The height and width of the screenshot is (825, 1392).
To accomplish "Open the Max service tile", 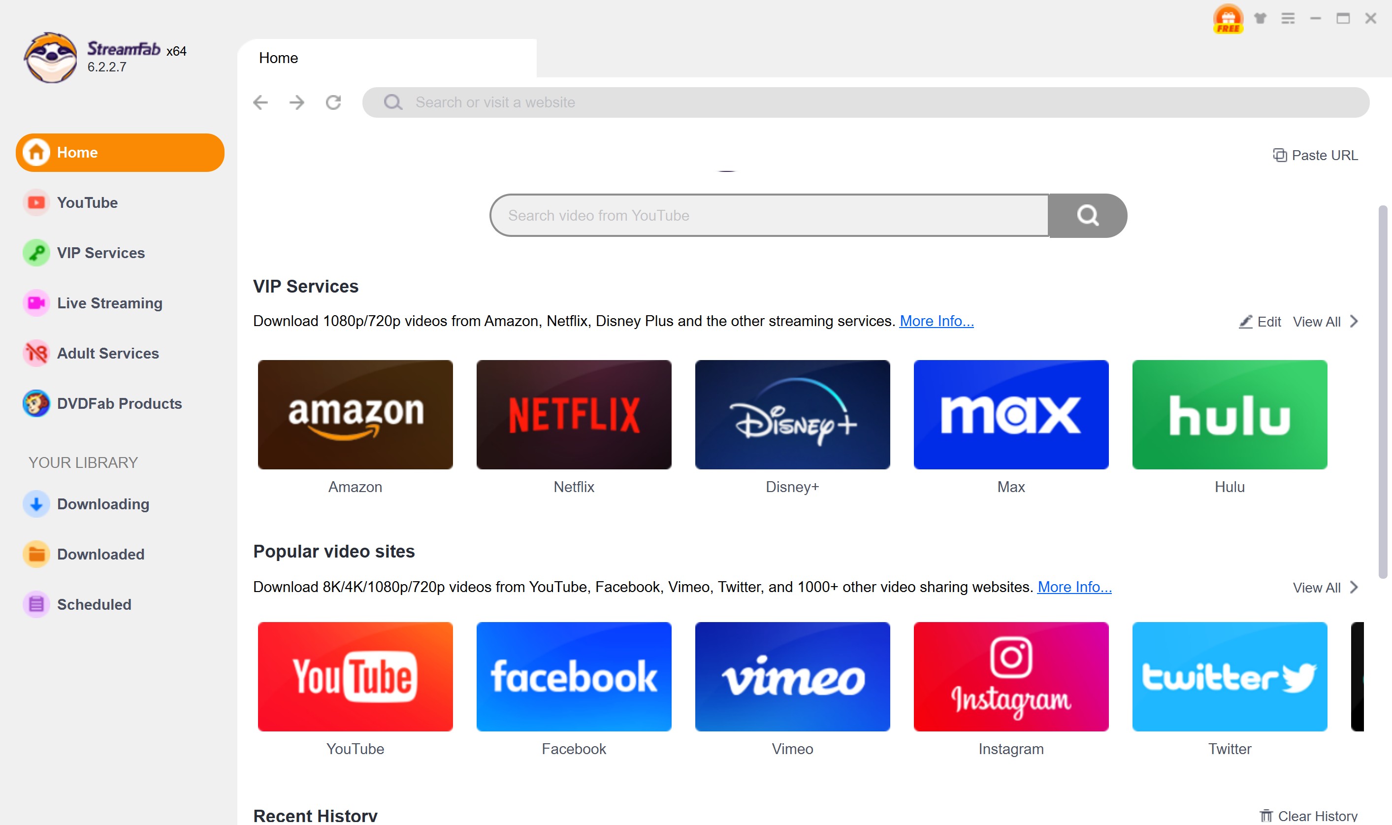I will coord(1010,415).
